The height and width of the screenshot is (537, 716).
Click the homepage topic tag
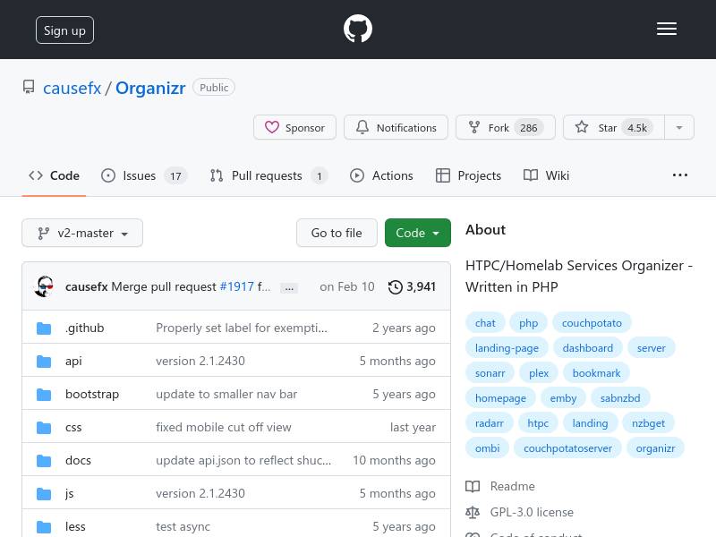(x=500, y=398)
